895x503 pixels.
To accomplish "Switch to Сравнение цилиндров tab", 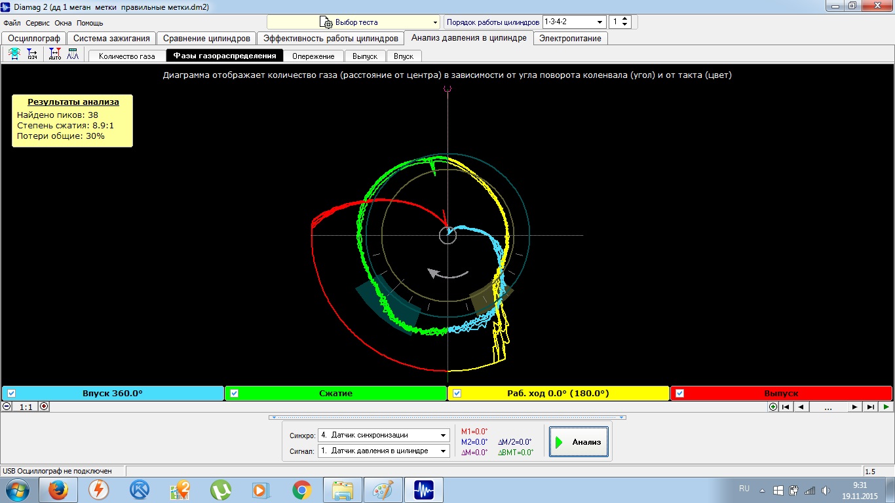I will tap(206, 38).
